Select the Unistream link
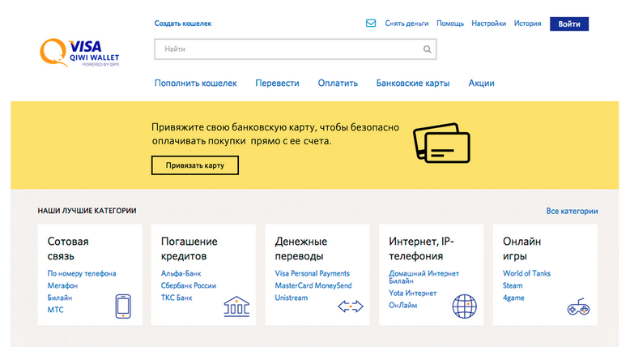Image resolution: width=630 pixels, height=347 pixels. tap(291, 298)
